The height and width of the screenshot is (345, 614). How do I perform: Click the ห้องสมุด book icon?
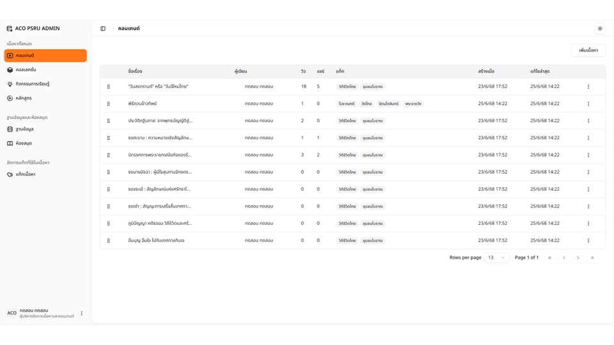(x=10, y=144)
